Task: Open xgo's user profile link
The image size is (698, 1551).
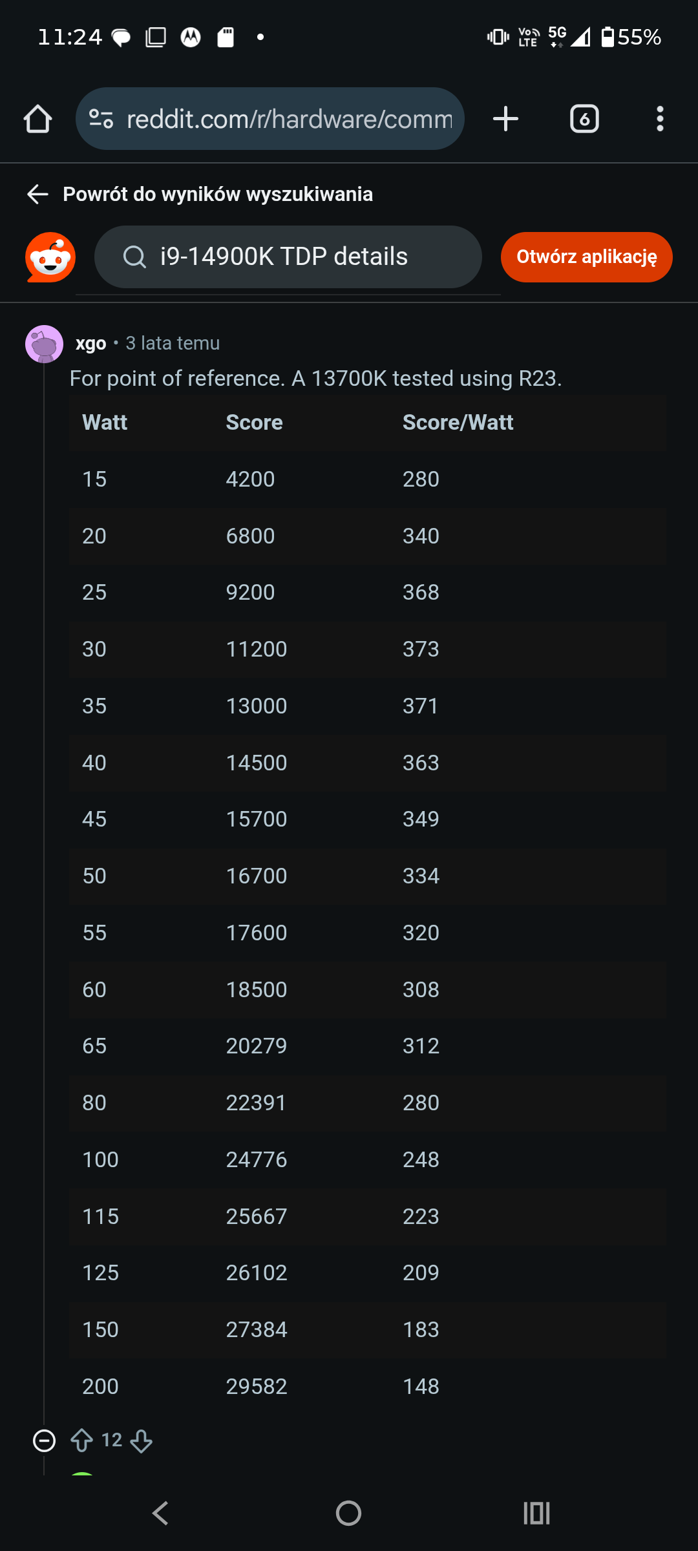Action: pos(90,343)
